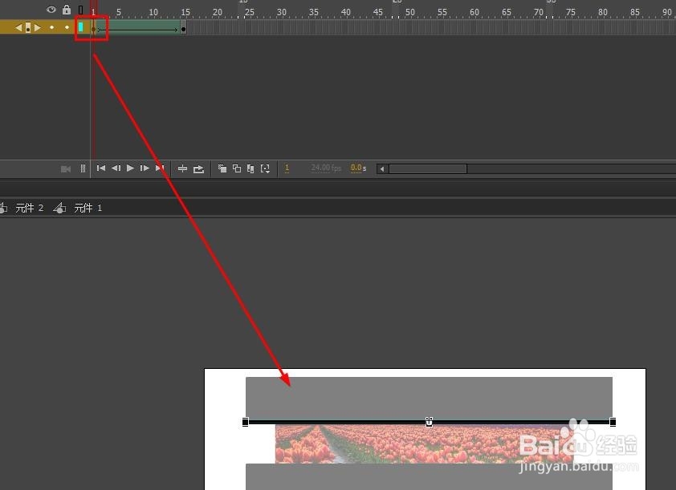The height and width of the screenshot is (490, 676).
Task: Enable edit multiple frames
Action: [250, 168]
